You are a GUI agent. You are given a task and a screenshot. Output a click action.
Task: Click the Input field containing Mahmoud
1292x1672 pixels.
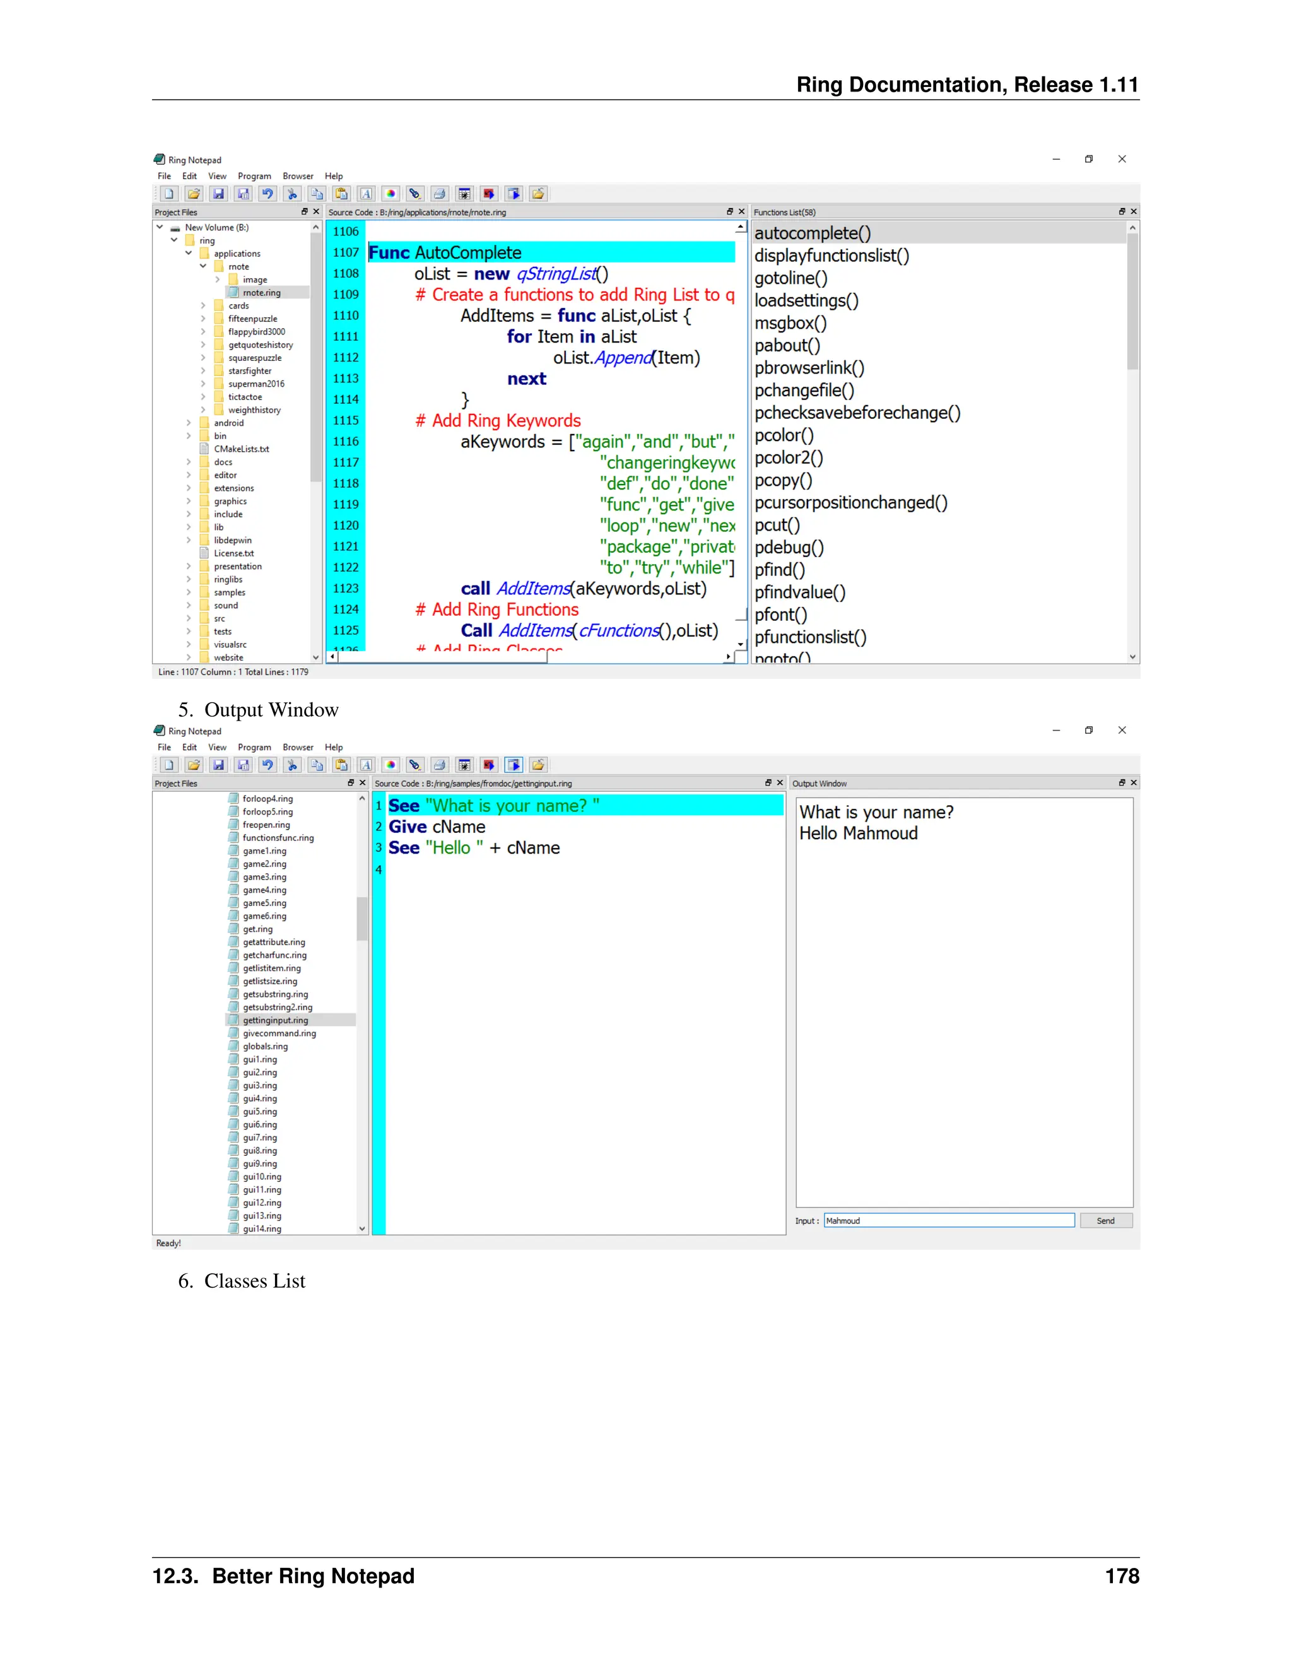pos(948,1220)
